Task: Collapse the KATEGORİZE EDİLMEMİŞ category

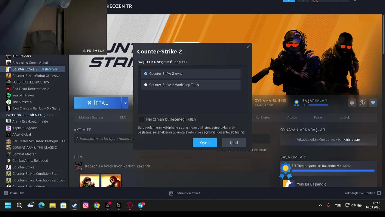Action: click(3, 115)
